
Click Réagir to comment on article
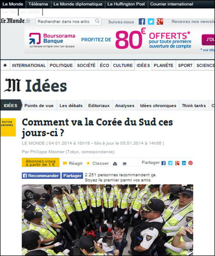pos(73,163)
